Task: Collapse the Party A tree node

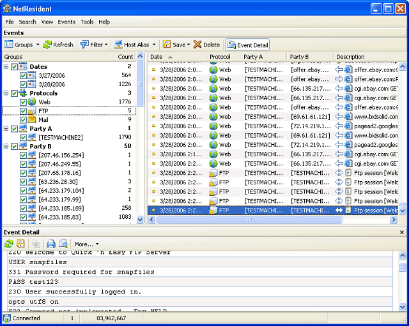Action: coord(6,128)
